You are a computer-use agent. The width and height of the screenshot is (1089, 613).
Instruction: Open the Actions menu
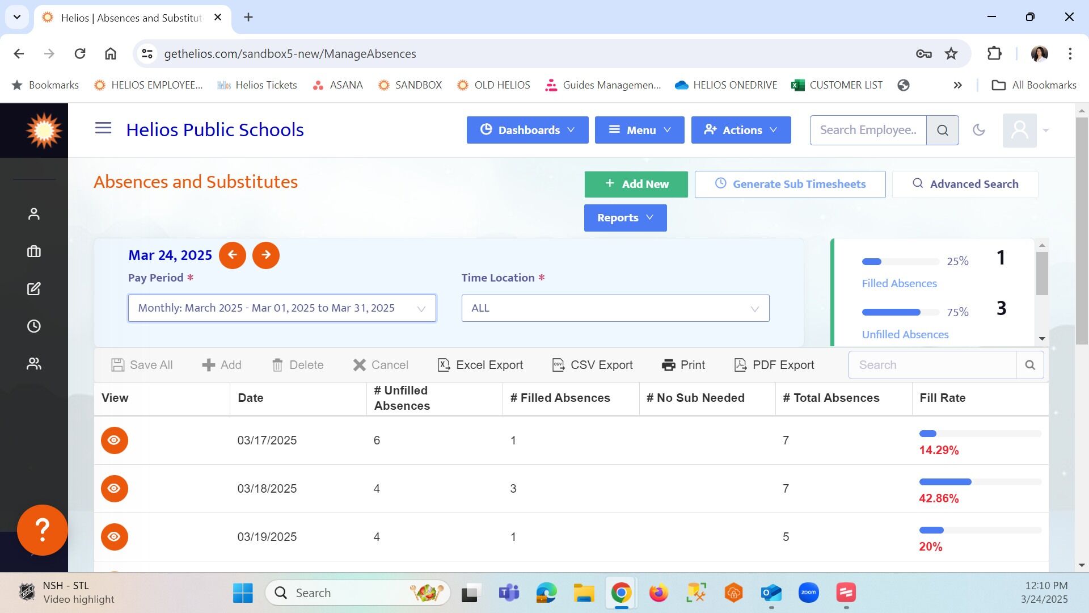(x=741, y=130)
